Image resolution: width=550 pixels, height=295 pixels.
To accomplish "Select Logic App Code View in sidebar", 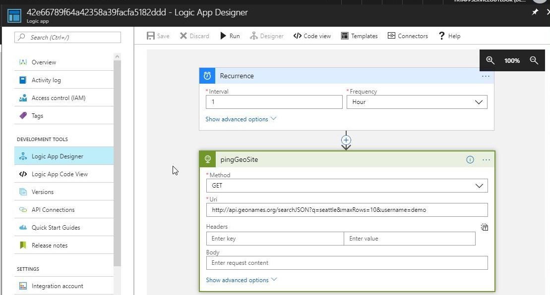I will [x=60, y=174].
